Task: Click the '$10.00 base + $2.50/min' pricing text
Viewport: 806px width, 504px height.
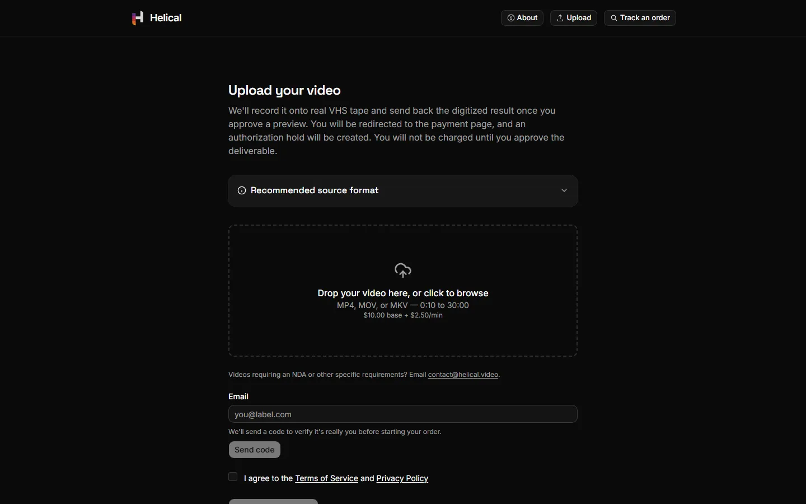Action: coord(403,315)
